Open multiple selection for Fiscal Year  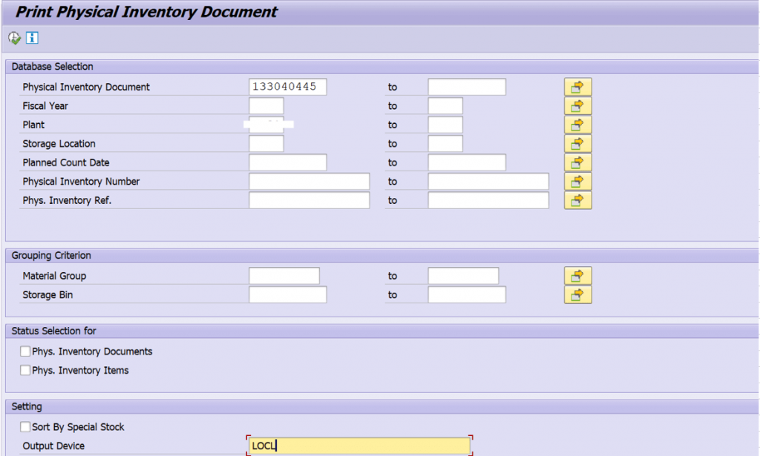tap(577, 106)
